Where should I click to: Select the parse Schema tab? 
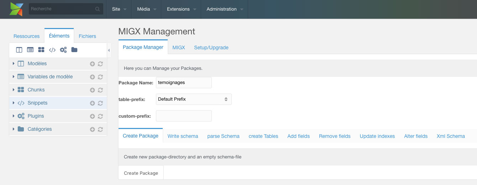pyautogui.click(x=223, y=136)
